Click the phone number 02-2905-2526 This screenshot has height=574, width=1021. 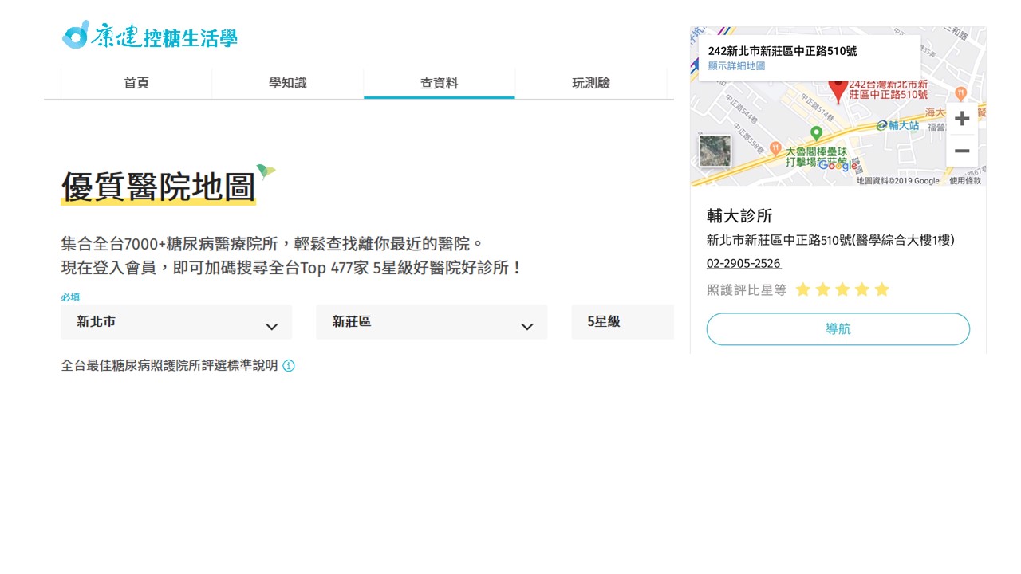pyautogui.click(x=743, y=264)
